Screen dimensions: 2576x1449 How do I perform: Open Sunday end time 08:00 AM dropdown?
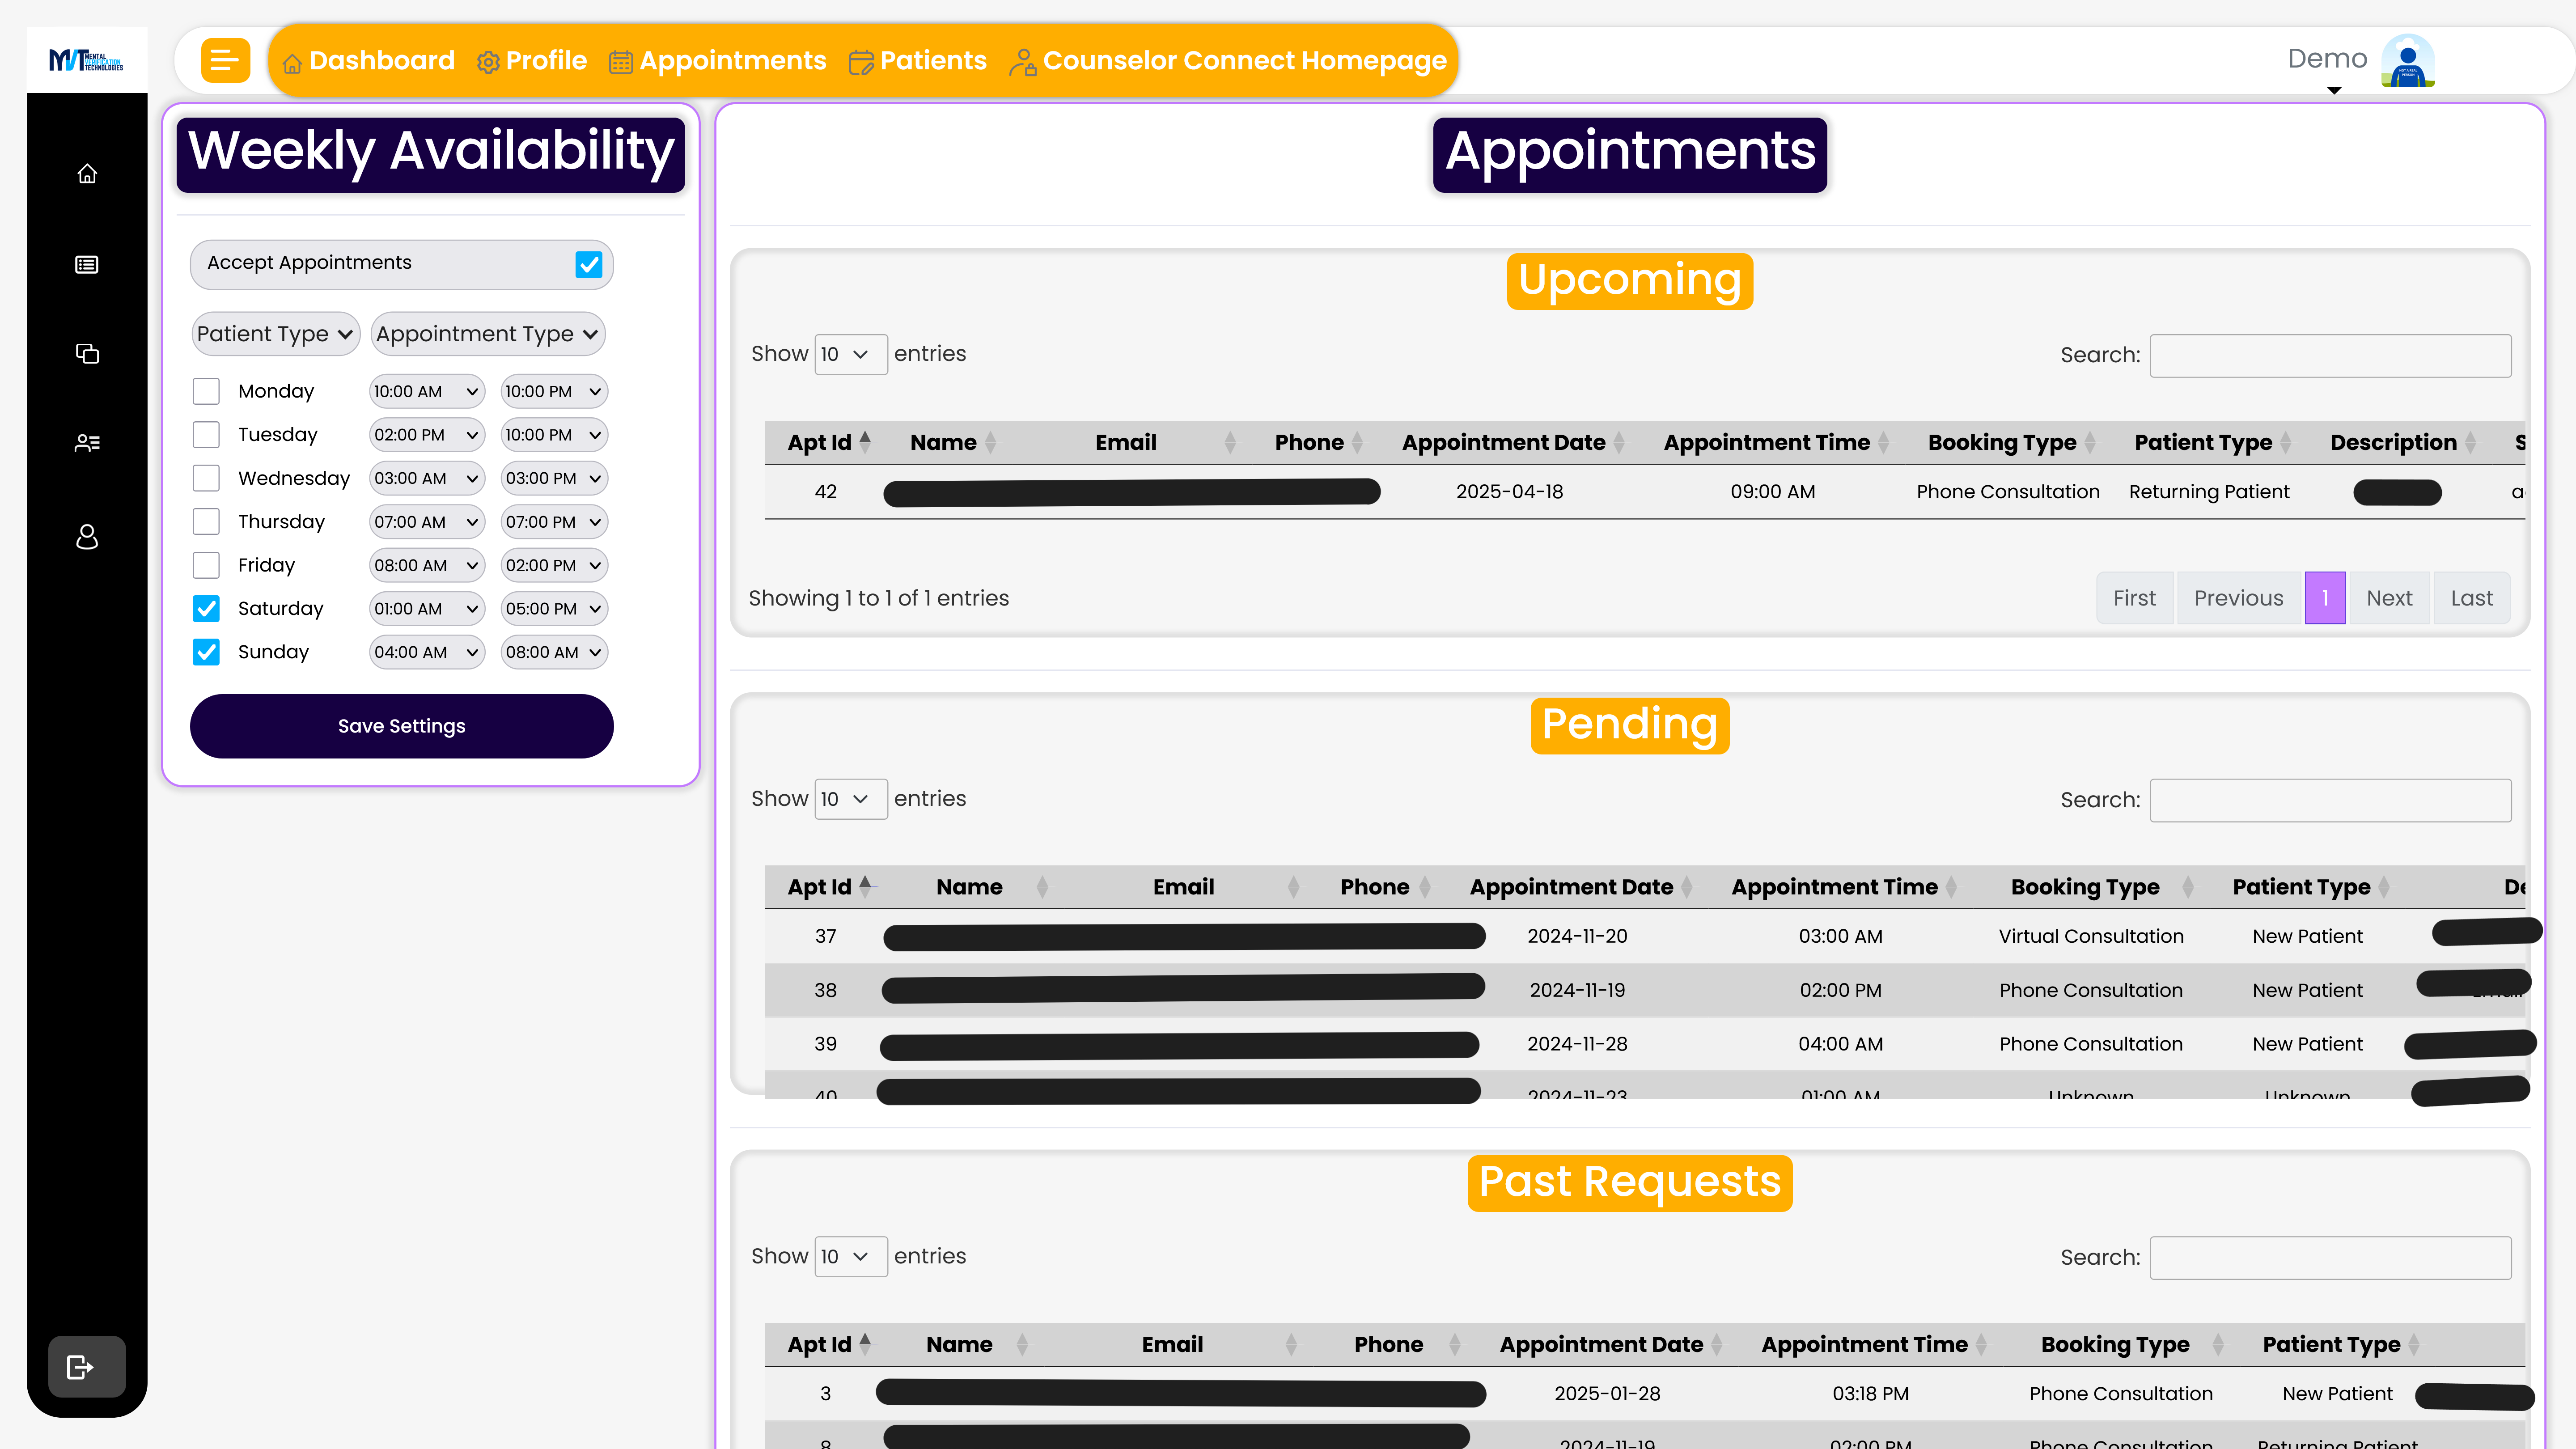554,652
